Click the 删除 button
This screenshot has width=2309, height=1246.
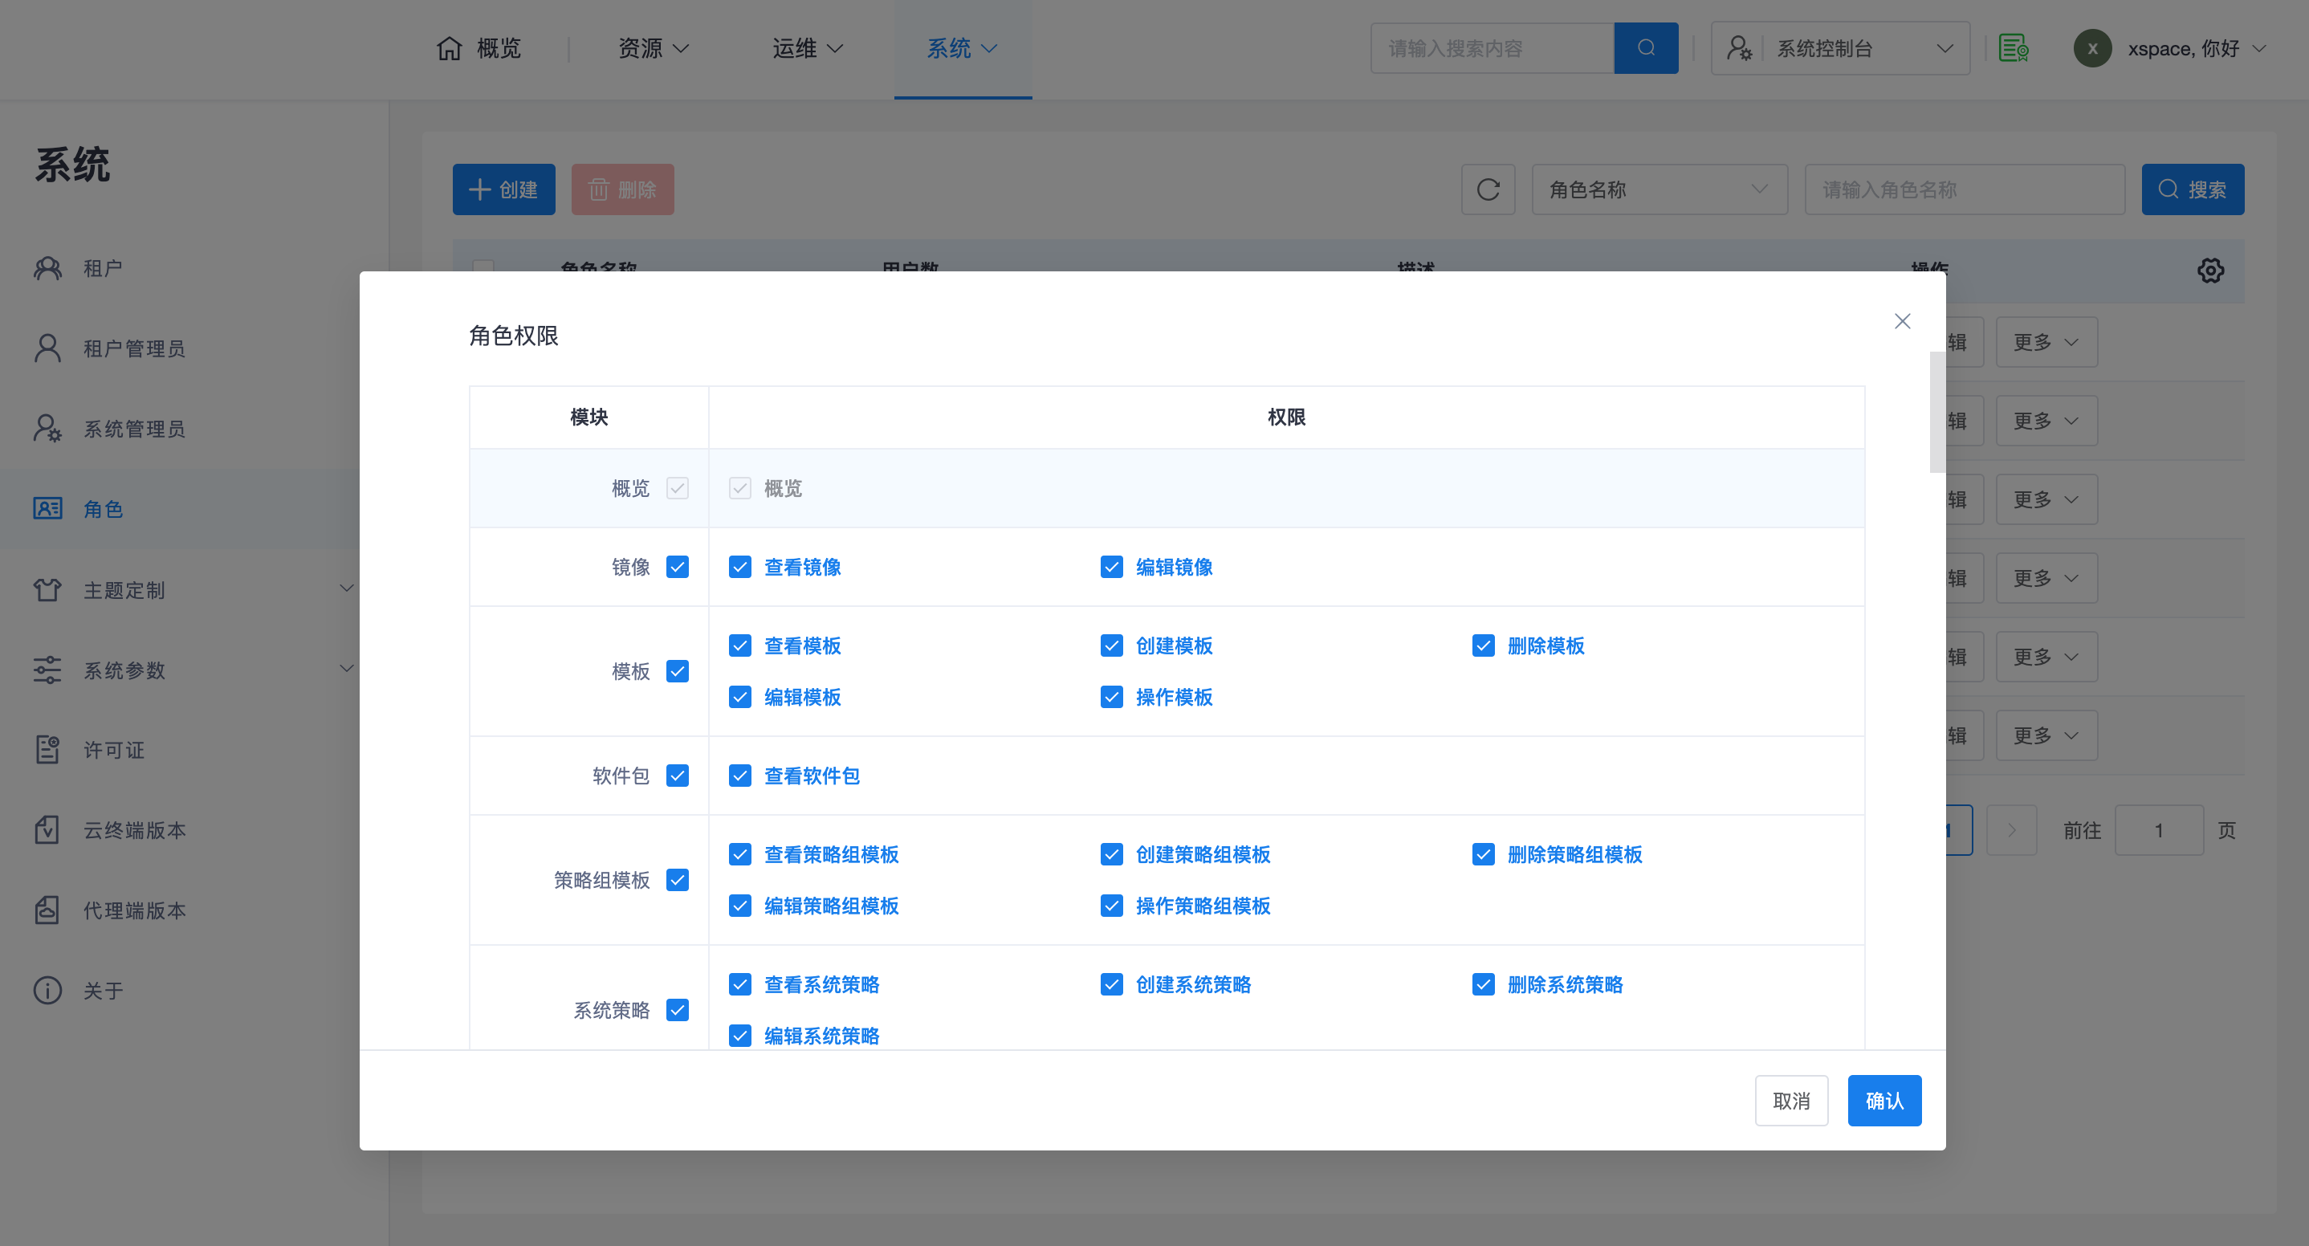[623, 189]
